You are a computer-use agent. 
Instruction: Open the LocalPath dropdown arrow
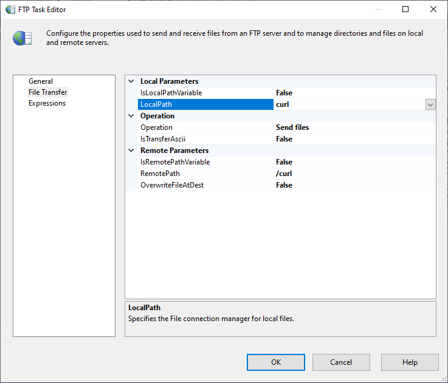430,104
